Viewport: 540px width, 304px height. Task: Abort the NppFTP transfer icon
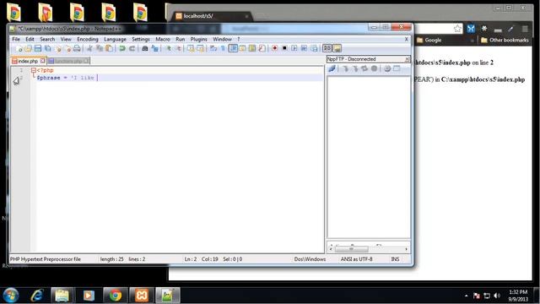(374, 68)
